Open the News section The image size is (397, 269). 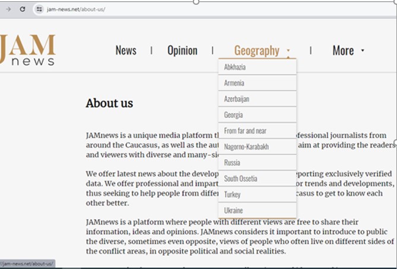[126, 50]
